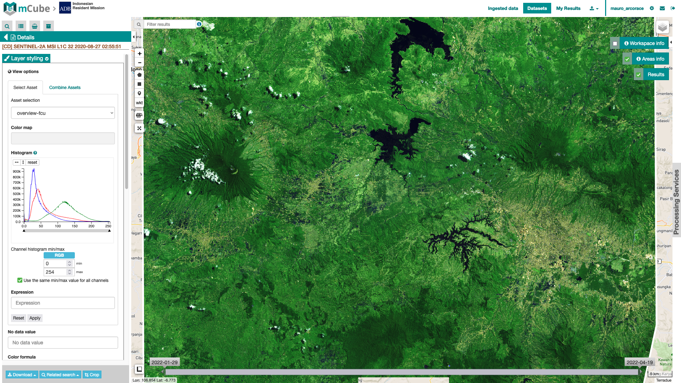Viewport: 681px width, 383px height.
Task: Uncheck the Areas info checkbox
Action: (x=627, y=59)
